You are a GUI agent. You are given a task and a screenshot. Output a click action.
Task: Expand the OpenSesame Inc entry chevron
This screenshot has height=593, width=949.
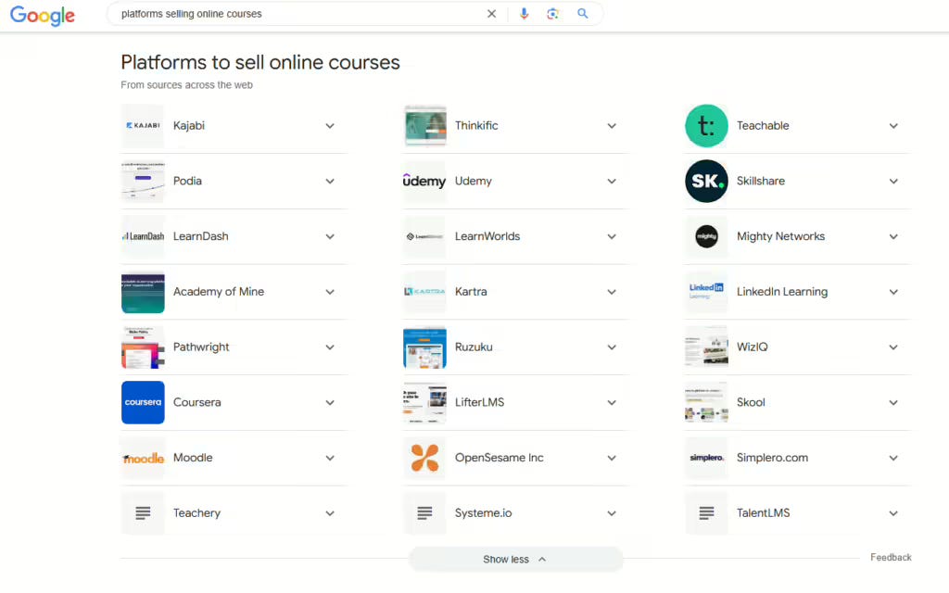(612, 458)
